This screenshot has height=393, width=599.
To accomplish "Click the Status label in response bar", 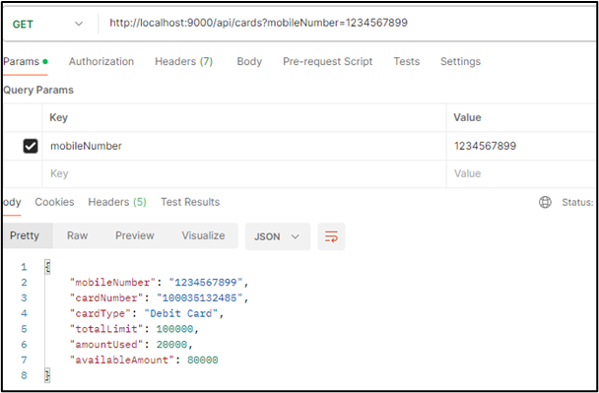I will (x=577, y=203).
